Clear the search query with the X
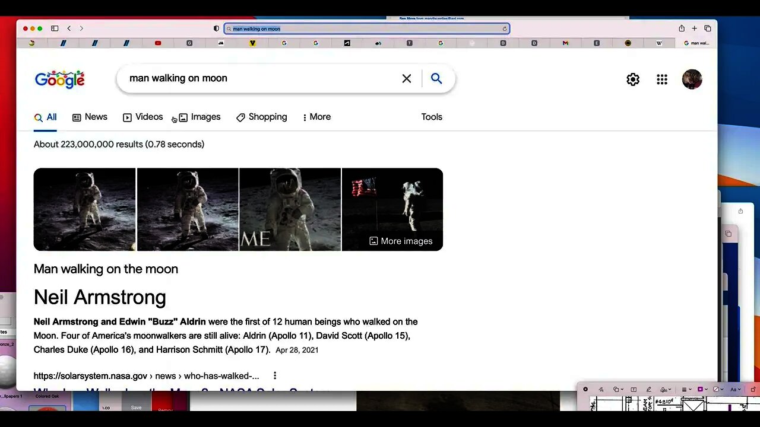Image resolution: width=760 pixels, height=427 pixels. (407, 78)
